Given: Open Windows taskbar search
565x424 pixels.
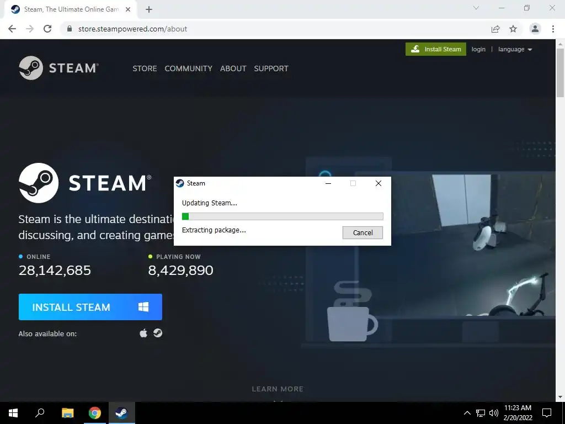Looking at the screenshot, I should tap(40, 413).
